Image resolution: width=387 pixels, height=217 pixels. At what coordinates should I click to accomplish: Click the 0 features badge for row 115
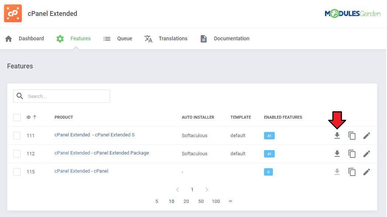pyautogui.click(x=268, y=172)
